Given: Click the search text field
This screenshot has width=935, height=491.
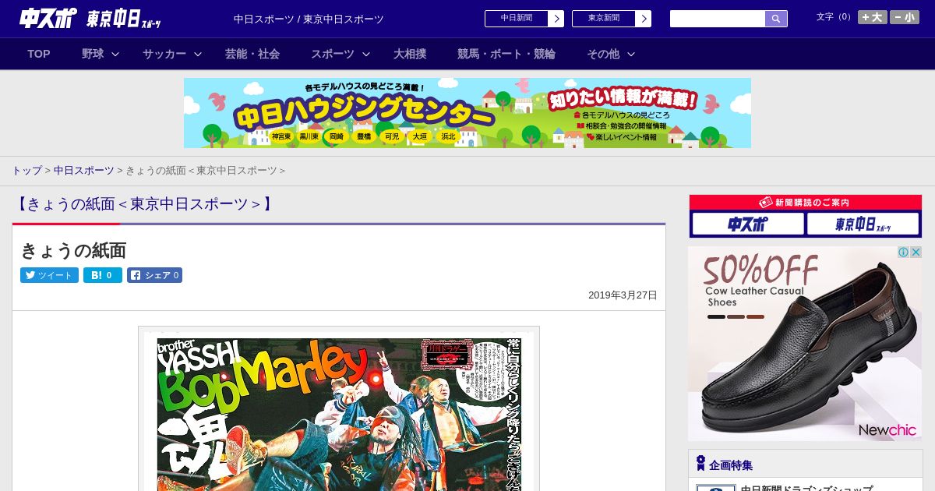Looking at the screenshot, I should click(718, 19).
